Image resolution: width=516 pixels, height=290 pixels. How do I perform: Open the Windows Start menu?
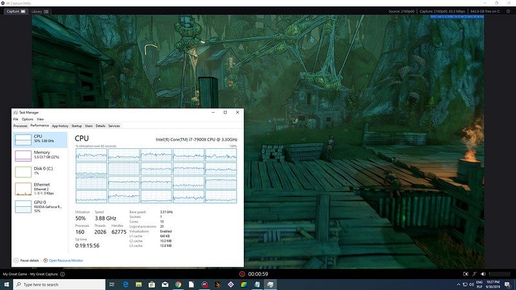[x=6, y=284]
